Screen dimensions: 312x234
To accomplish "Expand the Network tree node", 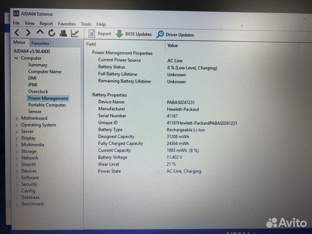I will [17, 158].
